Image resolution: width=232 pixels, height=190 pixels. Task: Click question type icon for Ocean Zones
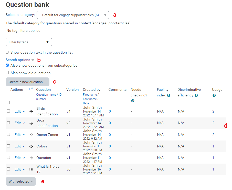[x=31, y=135]
